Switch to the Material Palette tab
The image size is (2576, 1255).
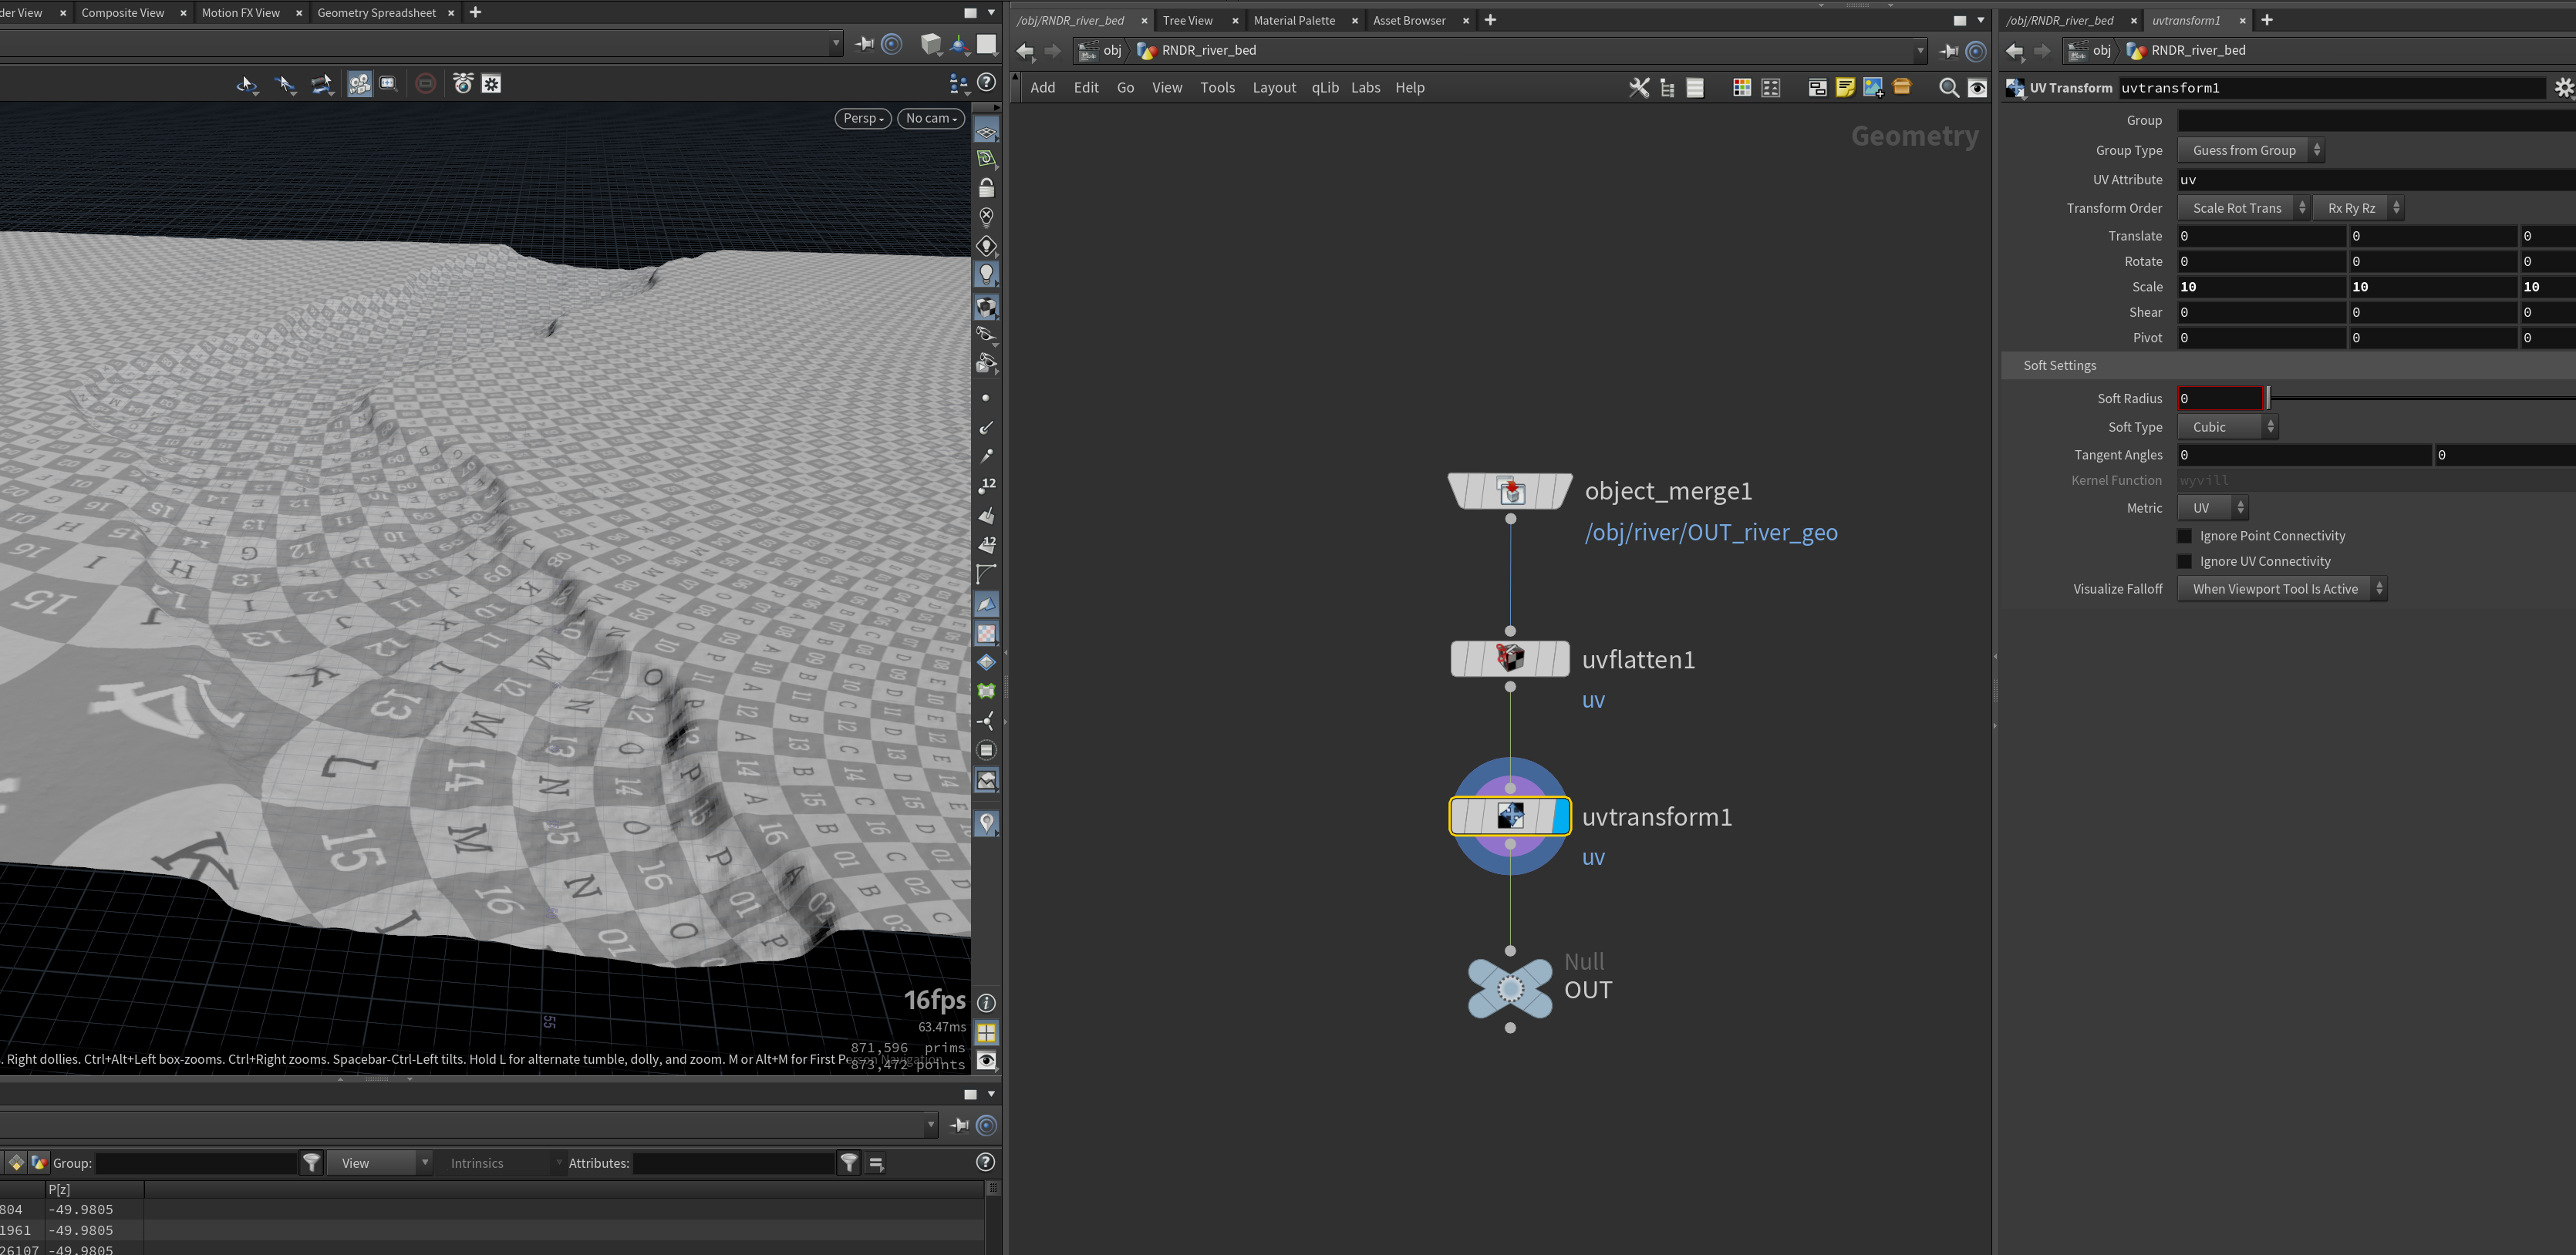[x=1294, y=20]
